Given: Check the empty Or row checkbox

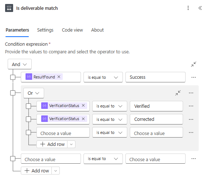Looking at the screenshot, I should tap(28, 132).
